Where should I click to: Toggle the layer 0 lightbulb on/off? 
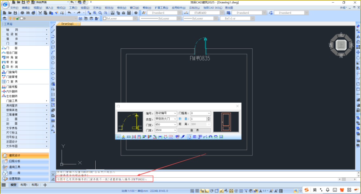coord(9,19)
